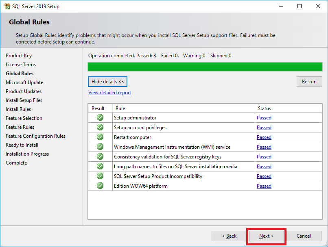Click check icon for Product Incompatibility rule
Image resolution: width=328 pixels, height=247 pixels.
(x=100, y=176)
